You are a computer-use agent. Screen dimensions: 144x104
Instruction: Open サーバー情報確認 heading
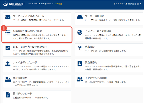[94, 16]
